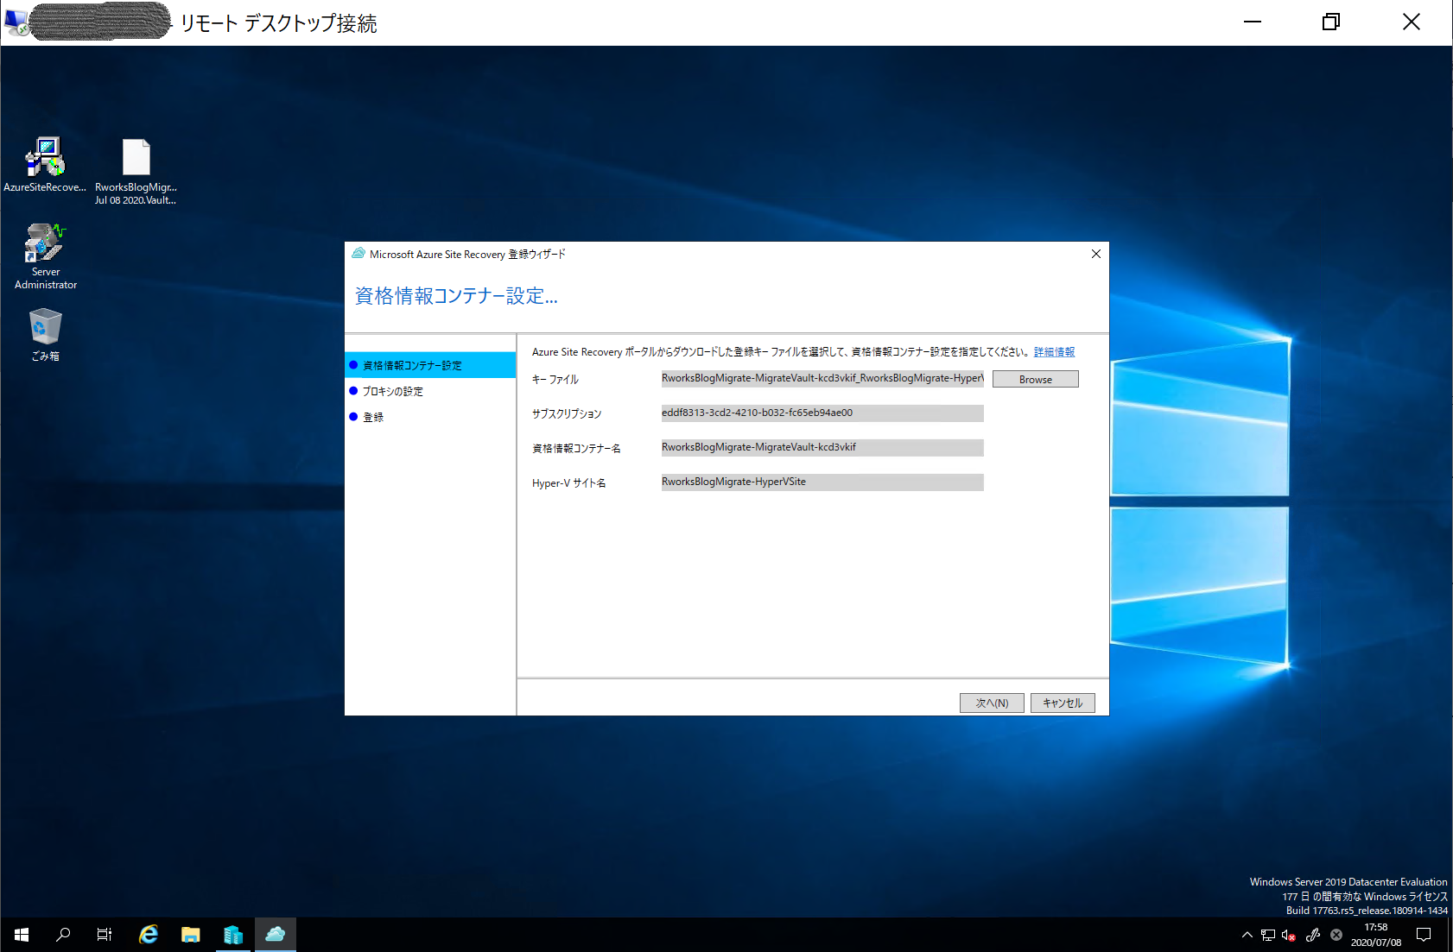
Task: Open the notification center icon
Action: point(1424,935)
